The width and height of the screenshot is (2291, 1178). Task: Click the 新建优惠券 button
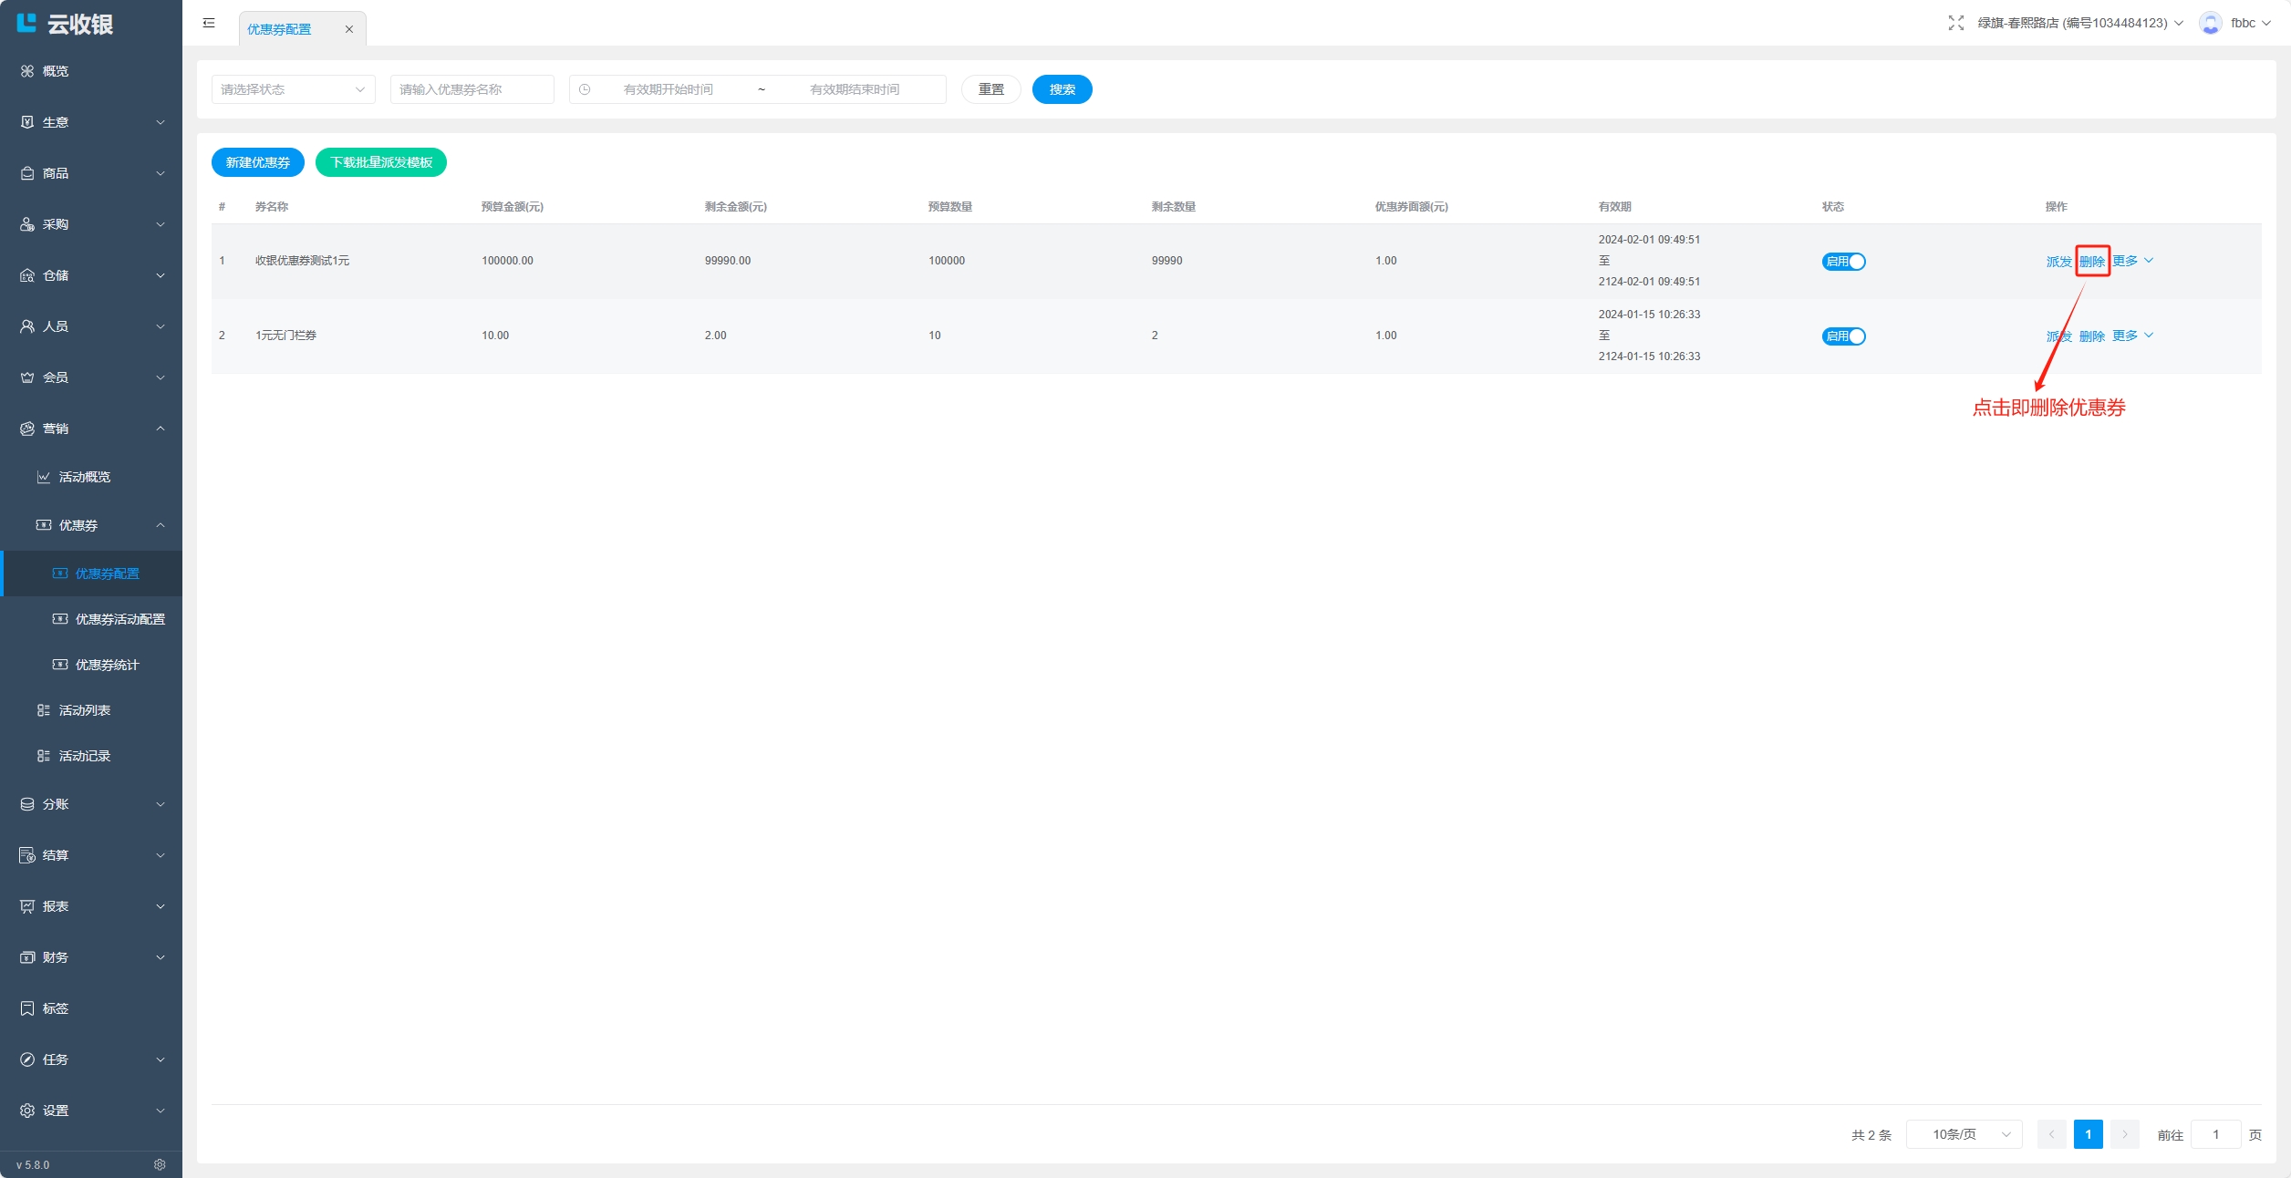pos(257,162)
